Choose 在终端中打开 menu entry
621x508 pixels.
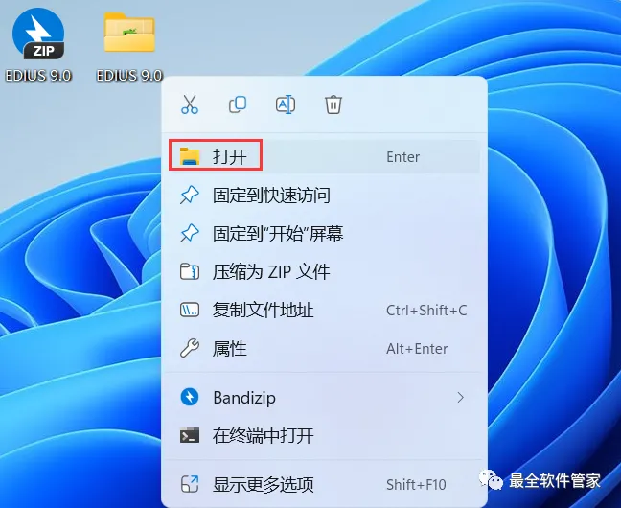[324, 436]
